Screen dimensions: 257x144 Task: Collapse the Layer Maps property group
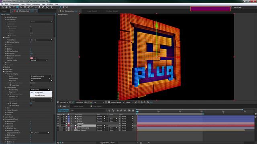(4, 72)
